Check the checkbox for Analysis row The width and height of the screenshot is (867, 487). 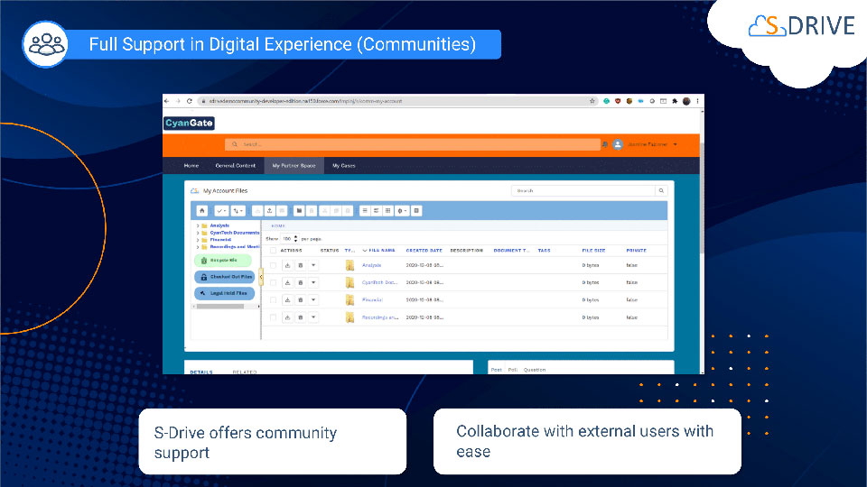pyautogui.click(x=273, y=265)
